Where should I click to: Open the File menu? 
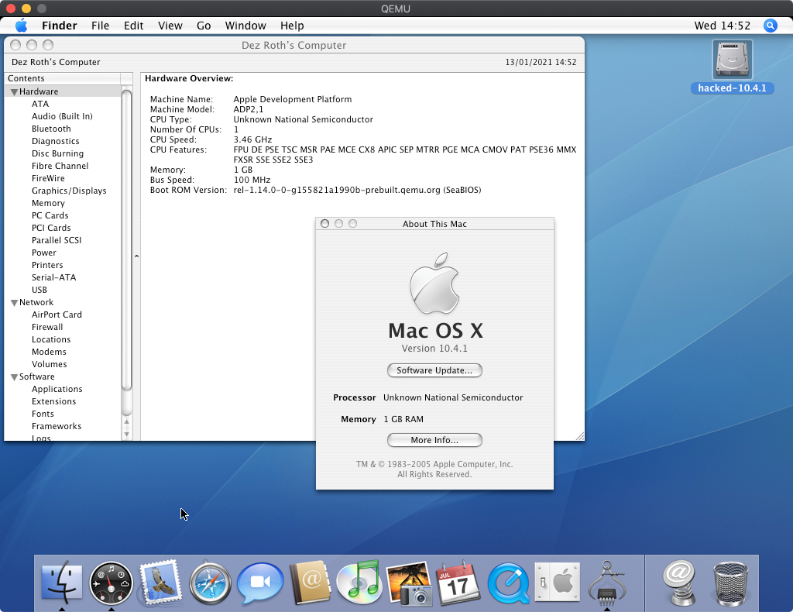coord(100,26)
